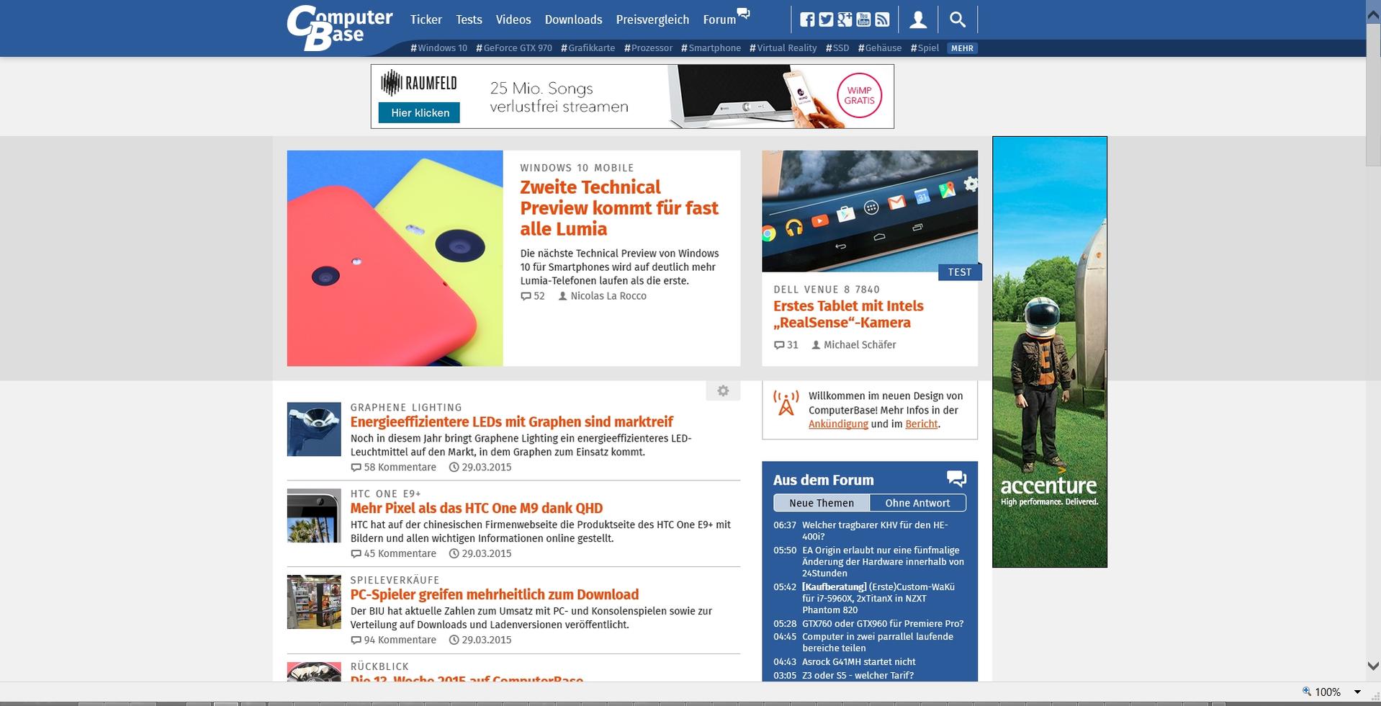Open comments icon showing 31
Viewport: 1381px width, 706px height.
[779, 345]
